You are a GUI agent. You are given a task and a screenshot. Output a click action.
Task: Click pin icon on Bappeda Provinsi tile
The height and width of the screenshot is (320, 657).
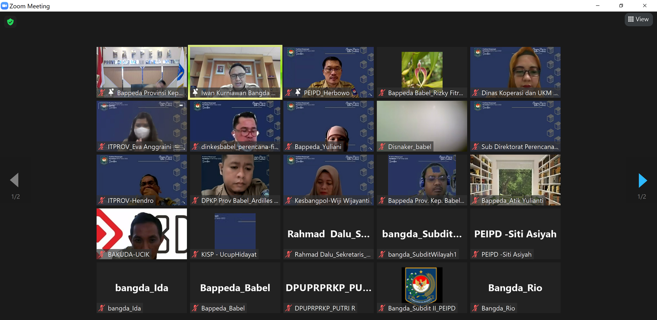[111, 93]
